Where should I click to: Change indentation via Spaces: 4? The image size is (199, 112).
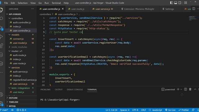pos(125,110)
